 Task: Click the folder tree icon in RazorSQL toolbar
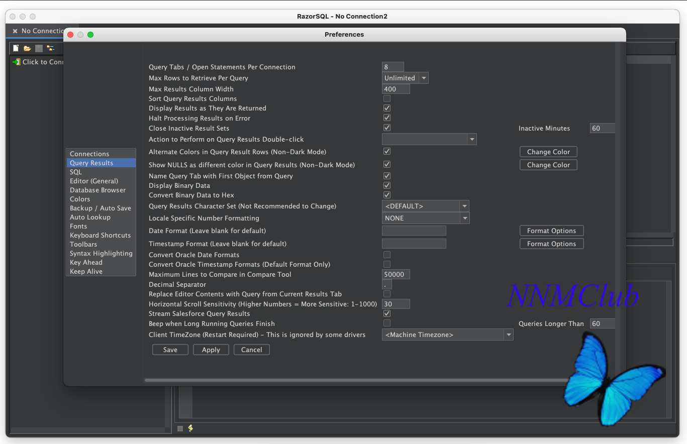[50, 48]
